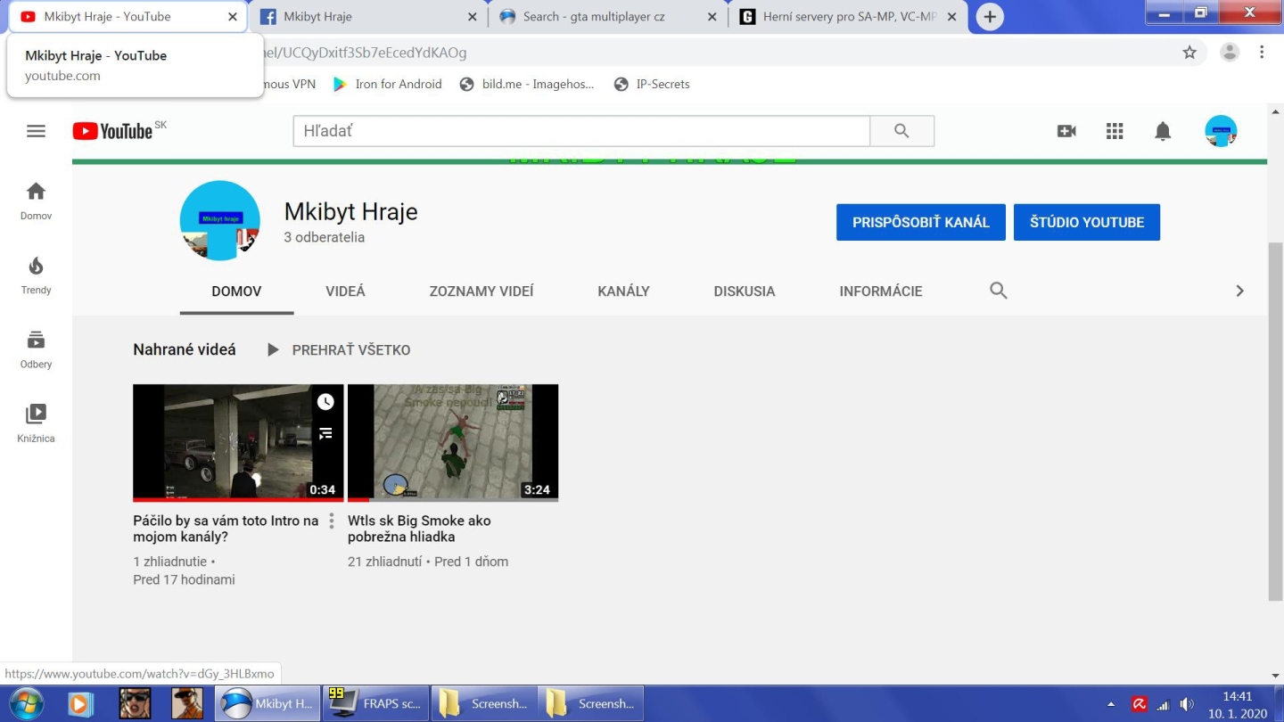
Task: Click Nahrané videá heading
Action: coord(185,350)
